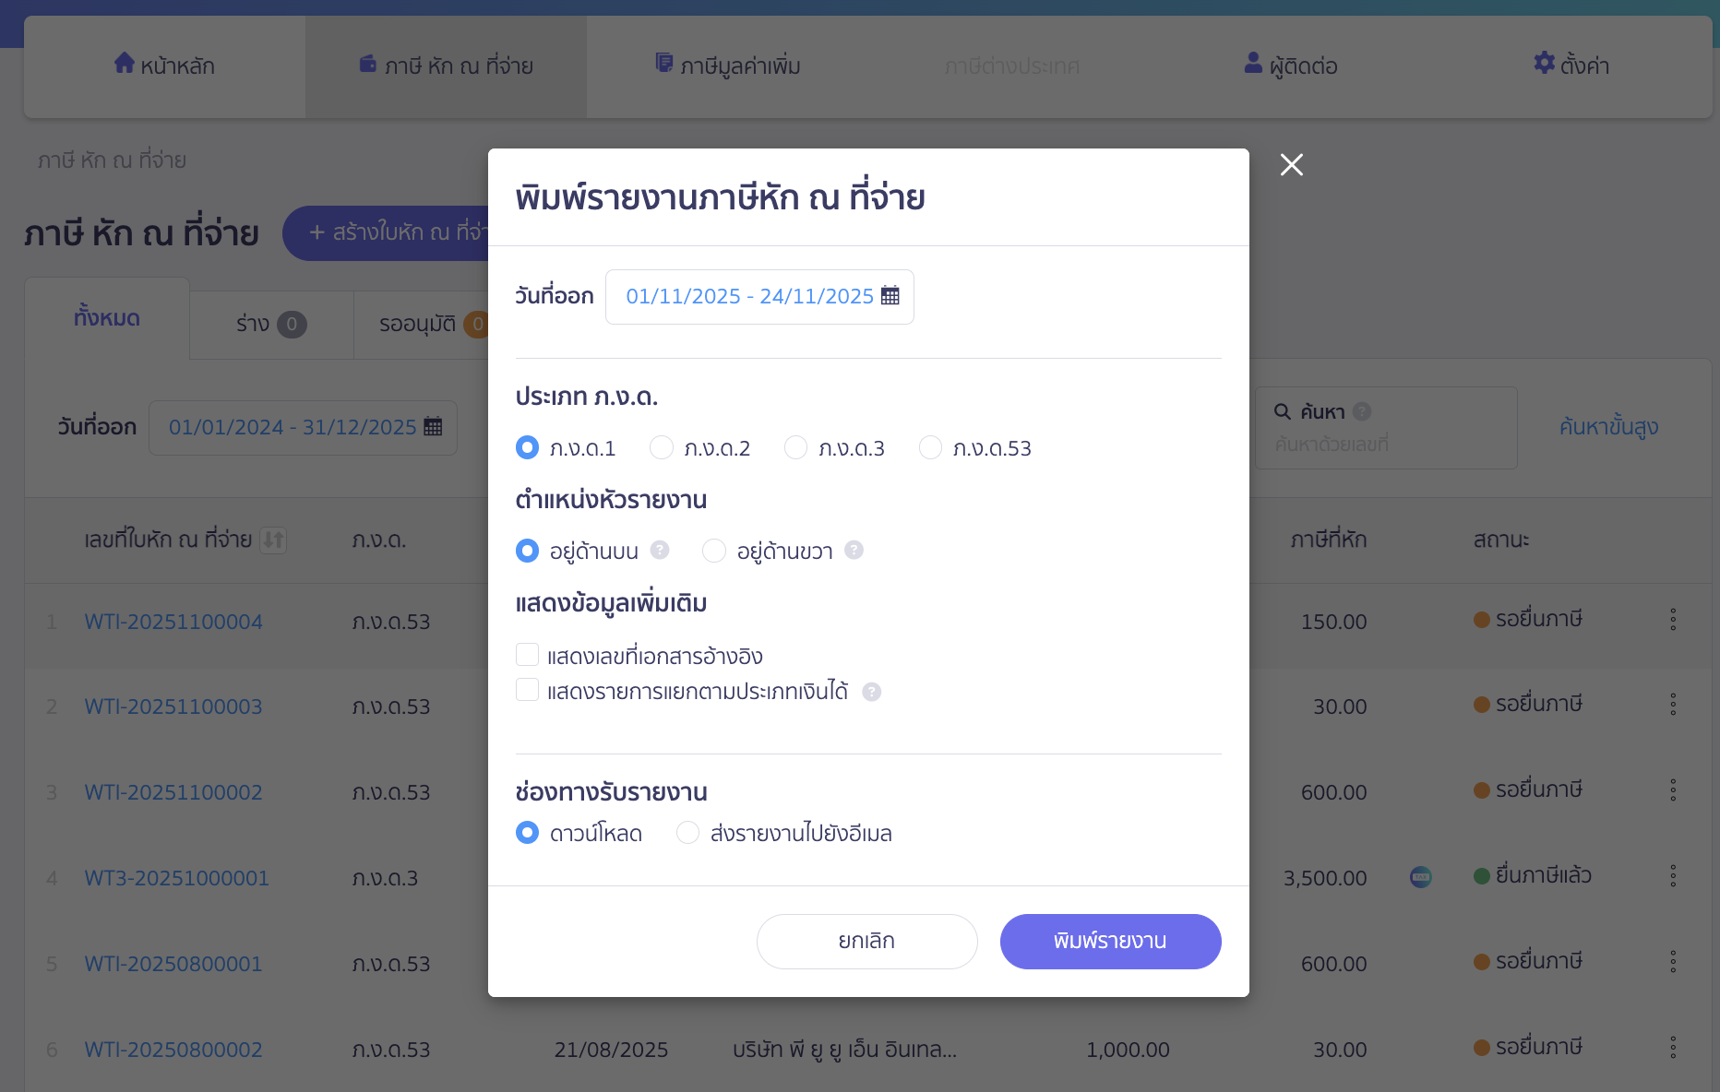Select อยู่ด้านขวา header position

[714, 552]
